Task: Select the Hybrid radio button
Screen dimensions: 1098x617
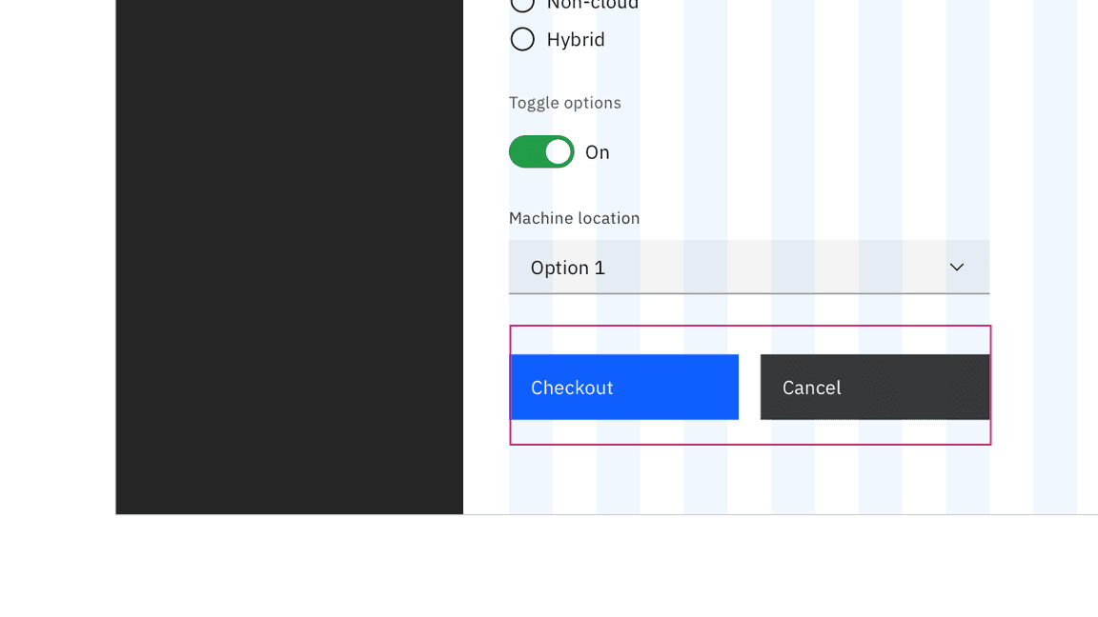Action: click(522, 39)
